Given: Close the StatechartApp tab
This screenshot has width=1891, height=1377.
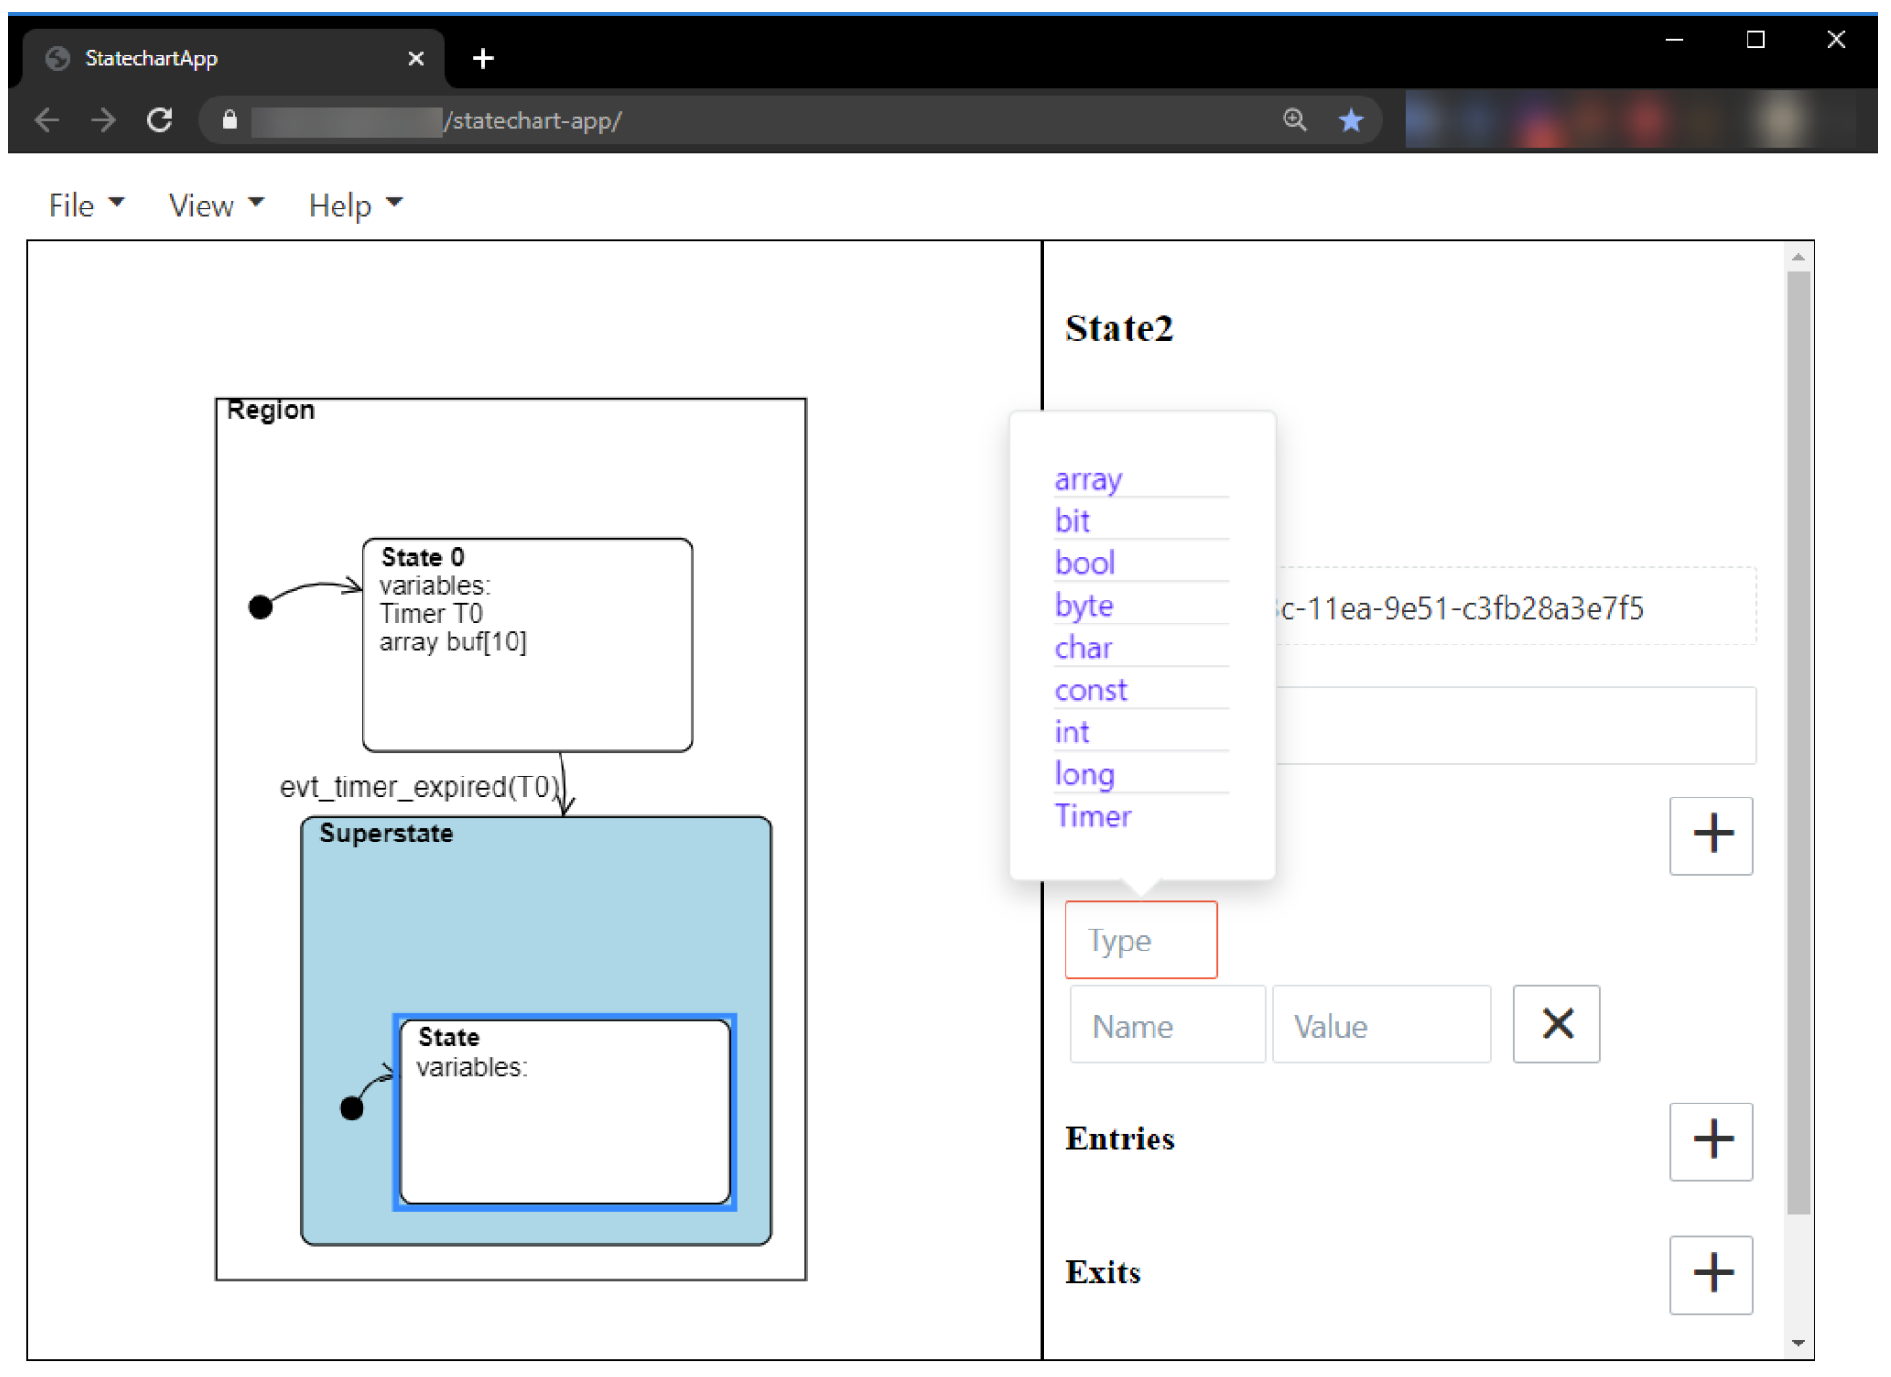Looking at the screenshot, I should (x=416, y=59).
